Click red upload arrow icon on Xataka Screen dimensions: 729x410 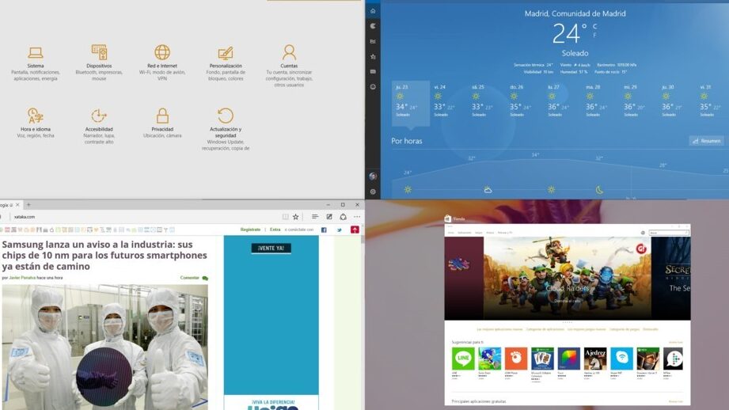[x=355, y=230]
